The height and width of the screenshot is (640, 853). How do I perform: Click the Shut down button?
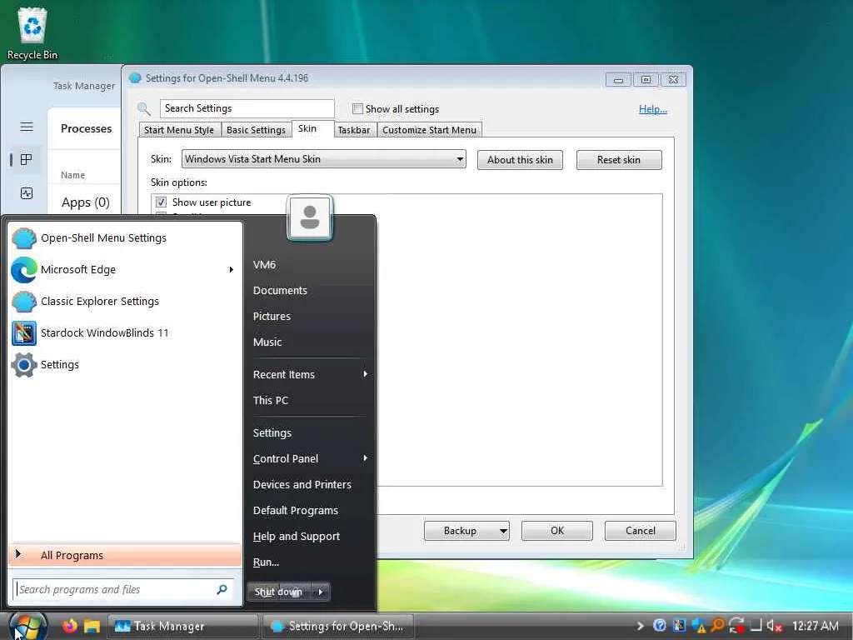(x=279, y=592)
